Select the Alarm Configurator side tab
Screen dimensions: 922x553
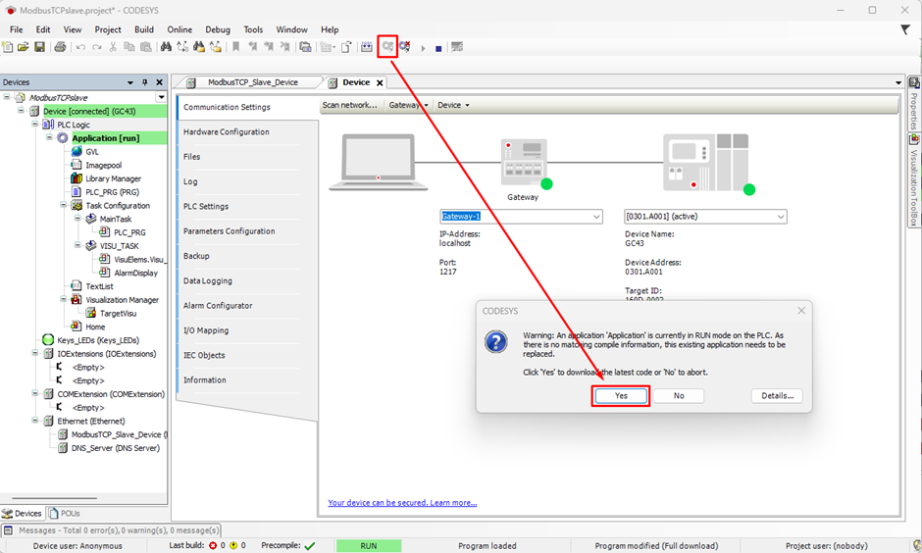218,306
